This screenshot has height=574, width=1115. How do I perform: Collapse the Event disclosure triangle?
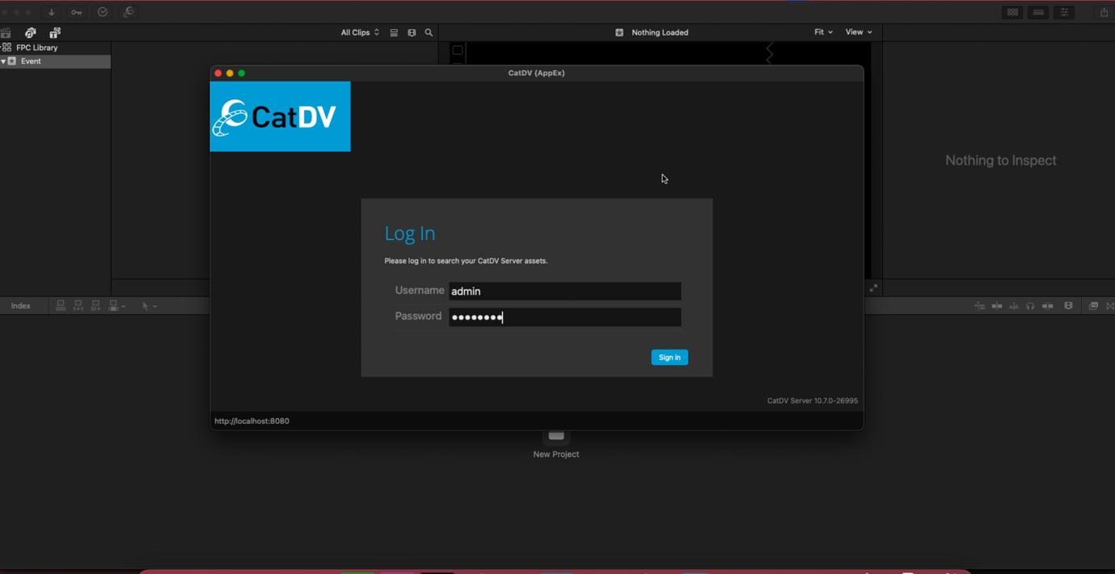[3, 61]
